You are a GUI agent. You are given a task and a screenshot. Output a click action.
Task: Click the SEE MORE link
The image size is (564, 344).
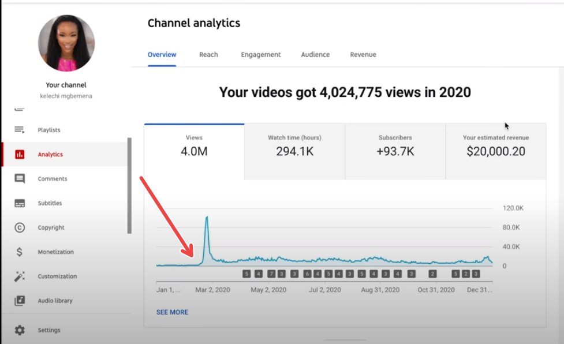point(173,312)
